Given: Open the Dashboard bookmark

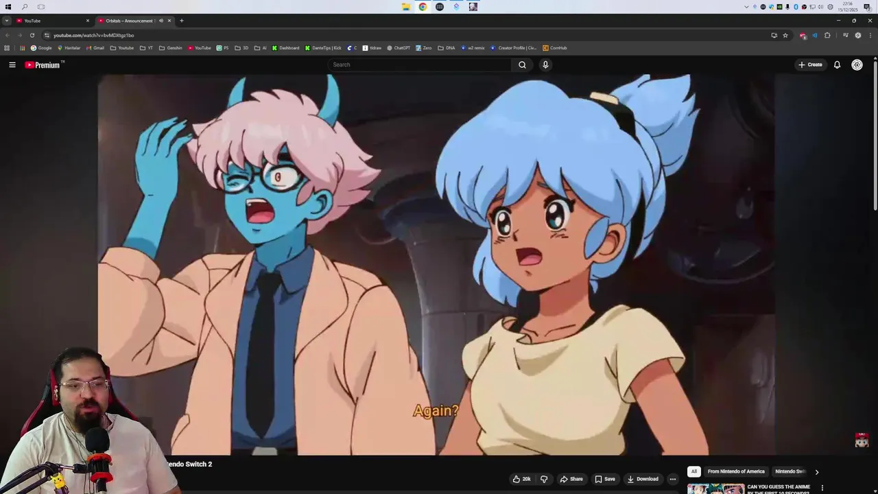Looking at the screenshot, I should (x=285, y=48).
